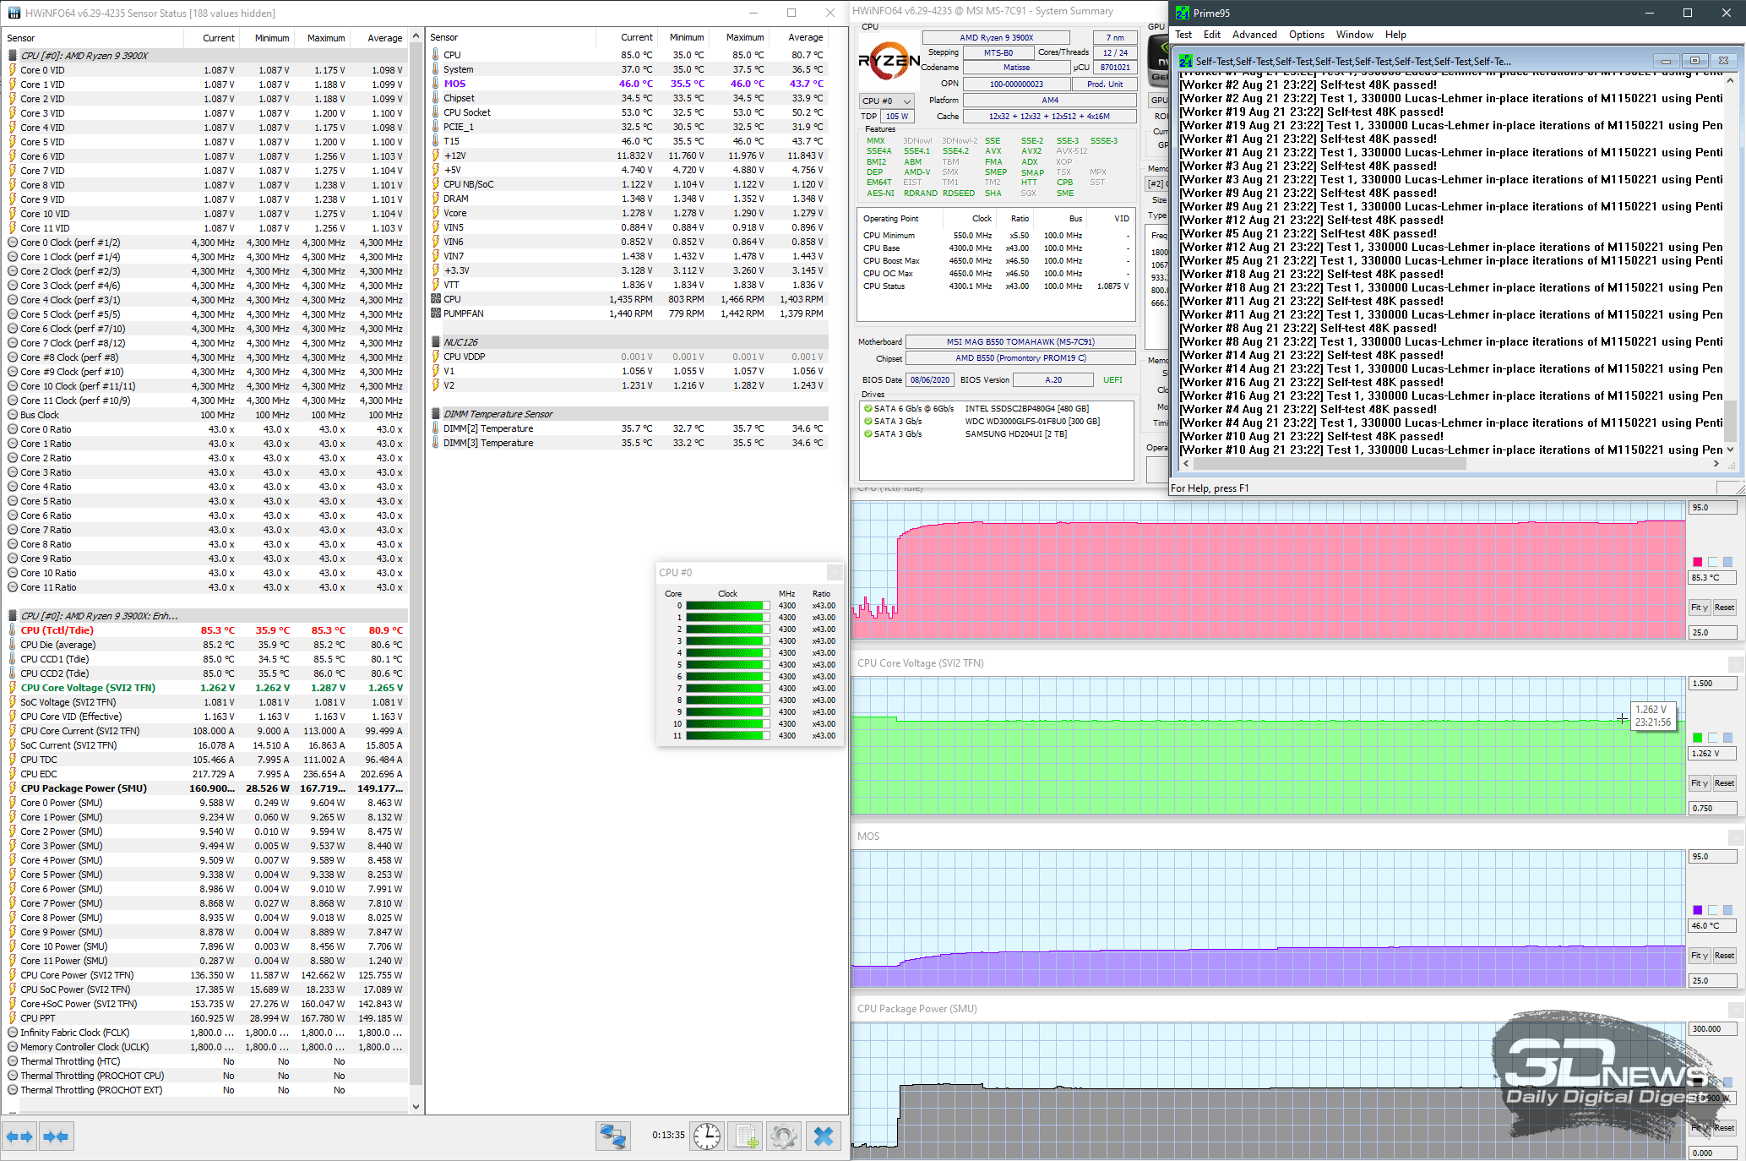Click the Average column header in right sensor pane
1746x1161 pixels.
pos(799,37)
